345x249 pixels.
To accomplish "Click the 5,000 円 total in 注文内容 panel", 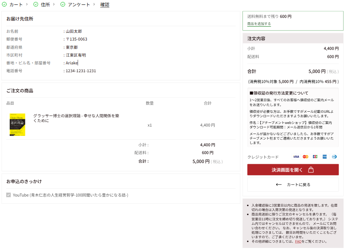I will pos(317,71).
